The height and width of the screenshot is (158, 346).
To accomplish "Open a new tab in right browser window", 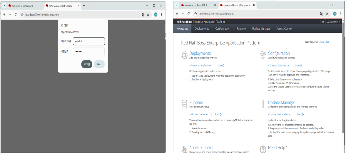I will [260, 5].
